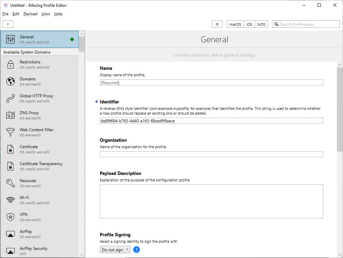Click the blue help question mark icon
This screenshot has height=258, width=343.
[x=136, y=250]
